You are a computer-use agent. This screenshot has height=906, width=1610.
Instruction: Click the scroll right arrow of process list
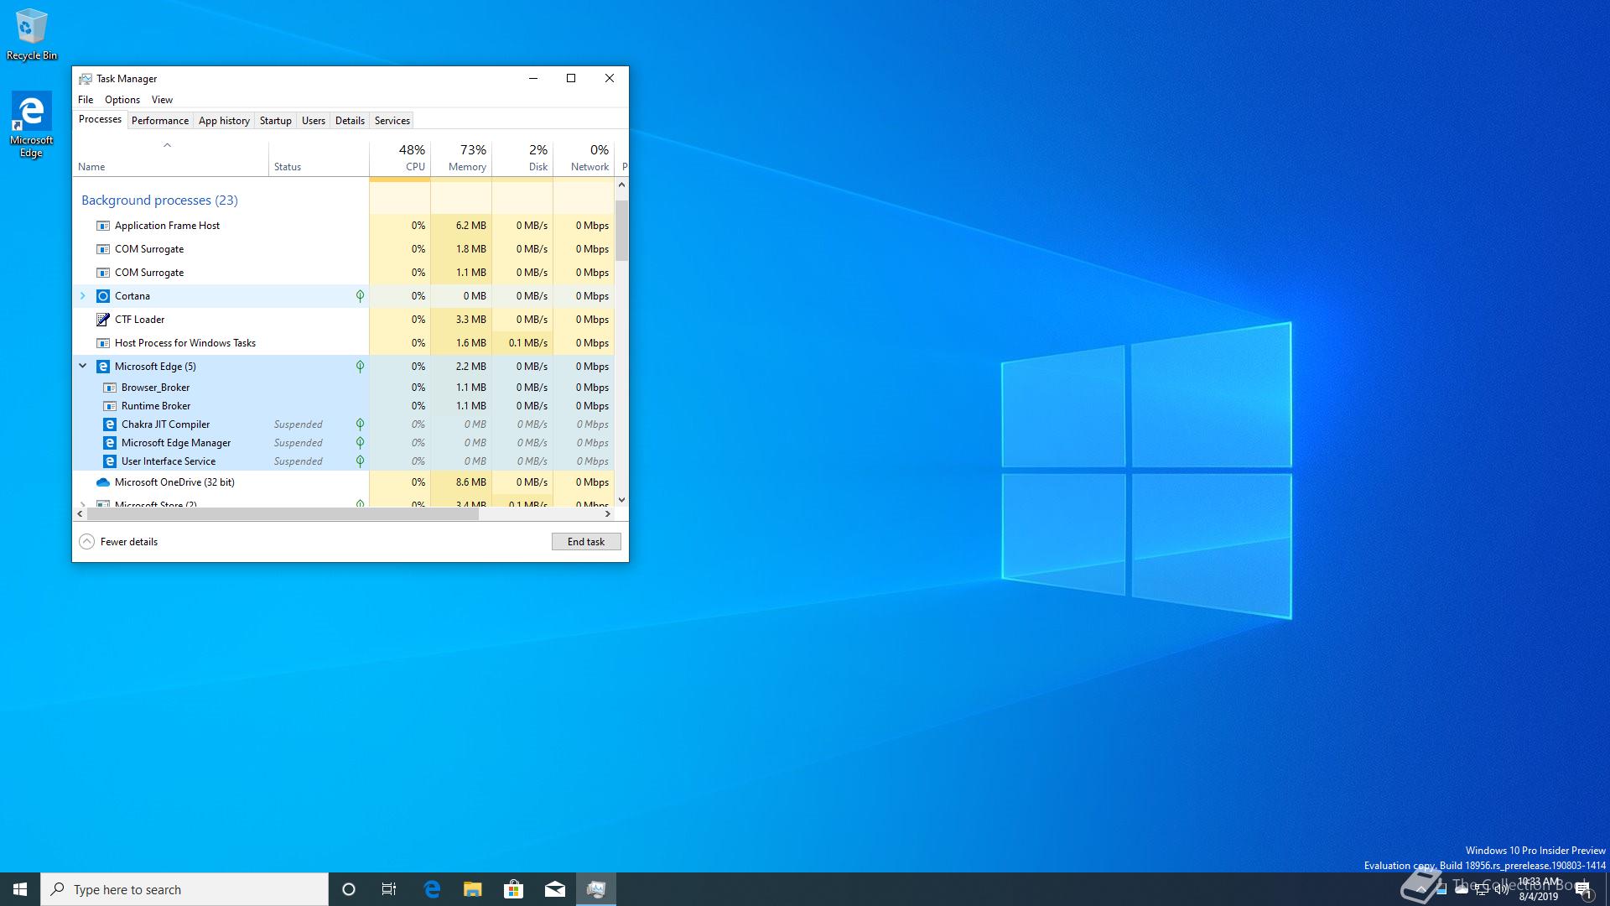[608, 513]
